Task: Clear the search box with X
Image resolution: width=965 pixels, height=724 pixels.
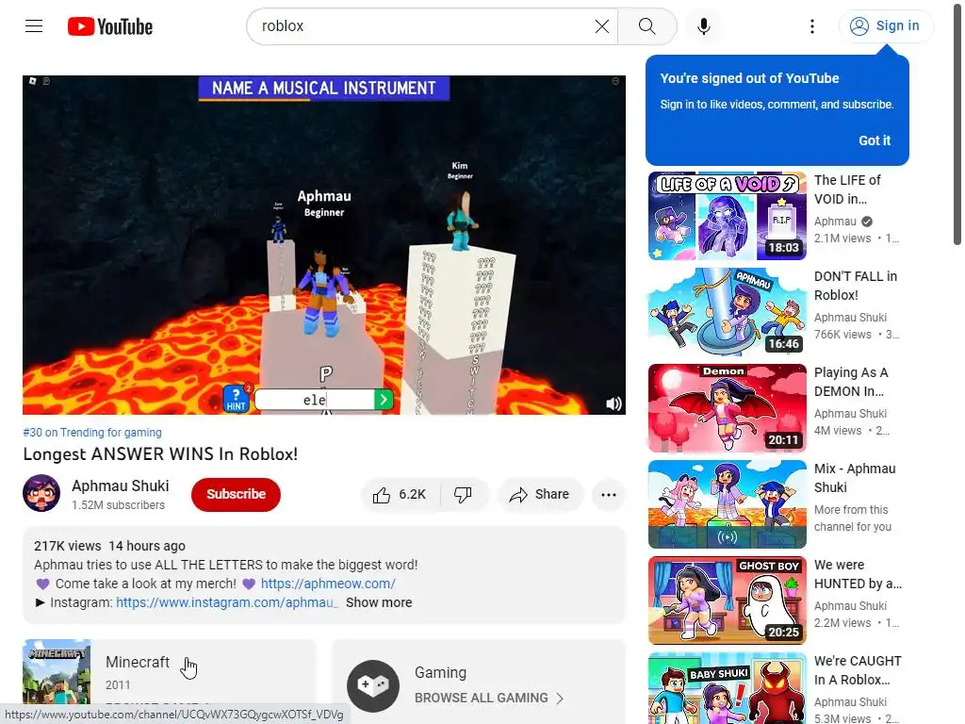Action: tap(602, 26)
